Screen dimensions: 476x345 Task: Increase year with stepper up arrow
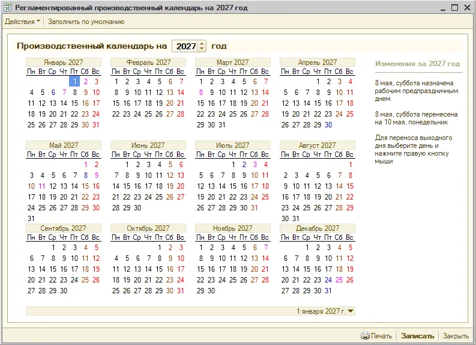pos(202,44)
